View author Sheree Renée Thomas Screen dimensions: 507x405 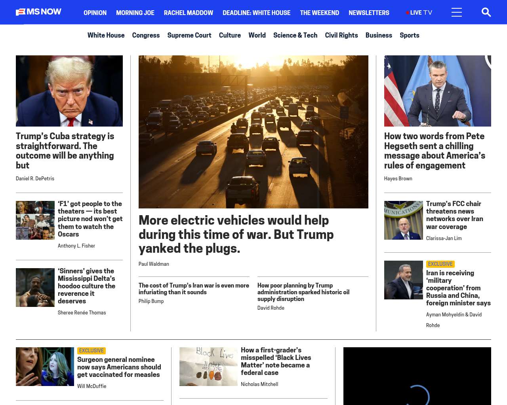tap(82, 313)
